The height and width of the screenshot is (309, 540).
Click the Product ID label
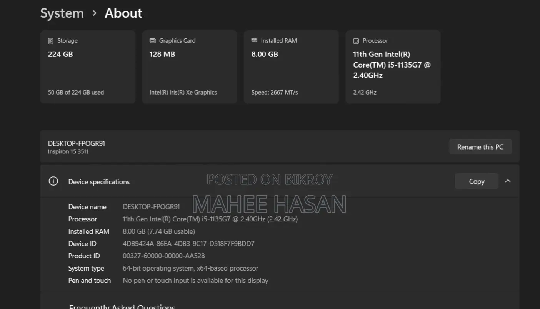84,256
